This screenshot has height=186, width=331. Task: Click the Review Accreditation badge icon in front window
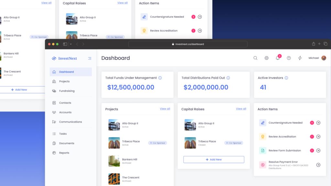click(263, 137)
